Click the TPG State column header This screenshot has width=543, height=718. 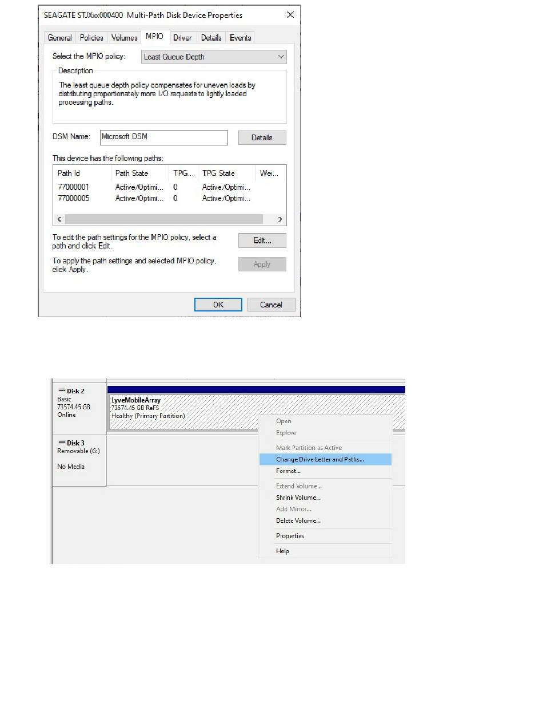(226, 173)
